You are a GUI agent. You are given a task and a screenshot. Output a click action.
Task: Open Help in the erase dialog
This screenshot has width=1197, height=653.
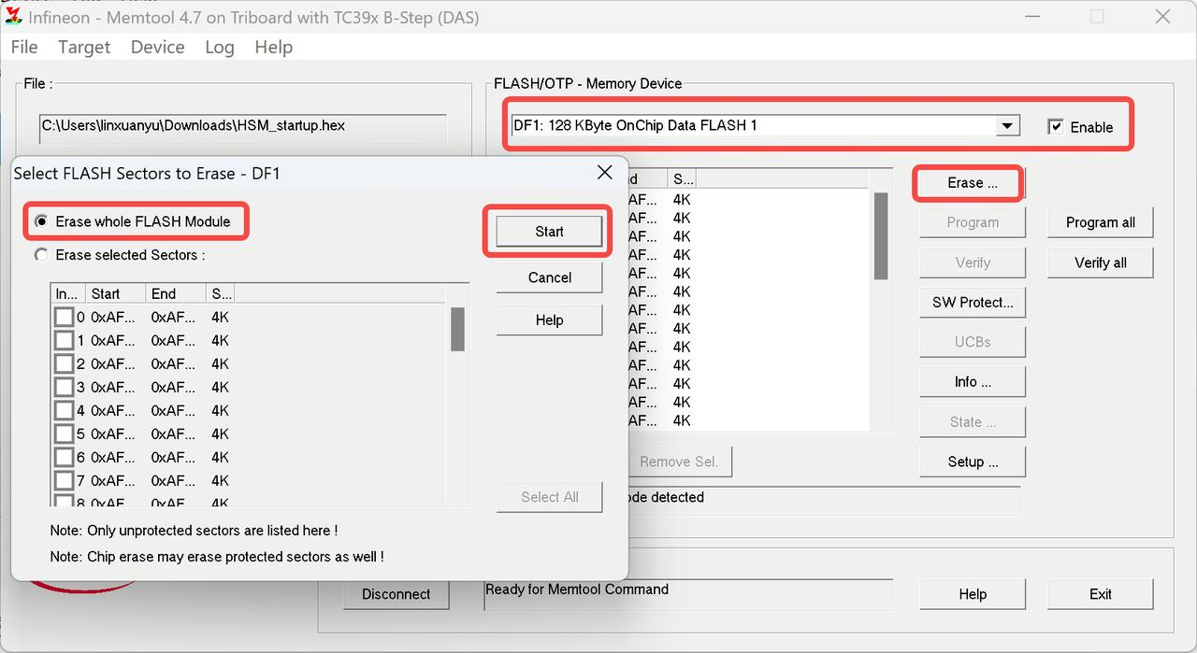tap(549, 319)
